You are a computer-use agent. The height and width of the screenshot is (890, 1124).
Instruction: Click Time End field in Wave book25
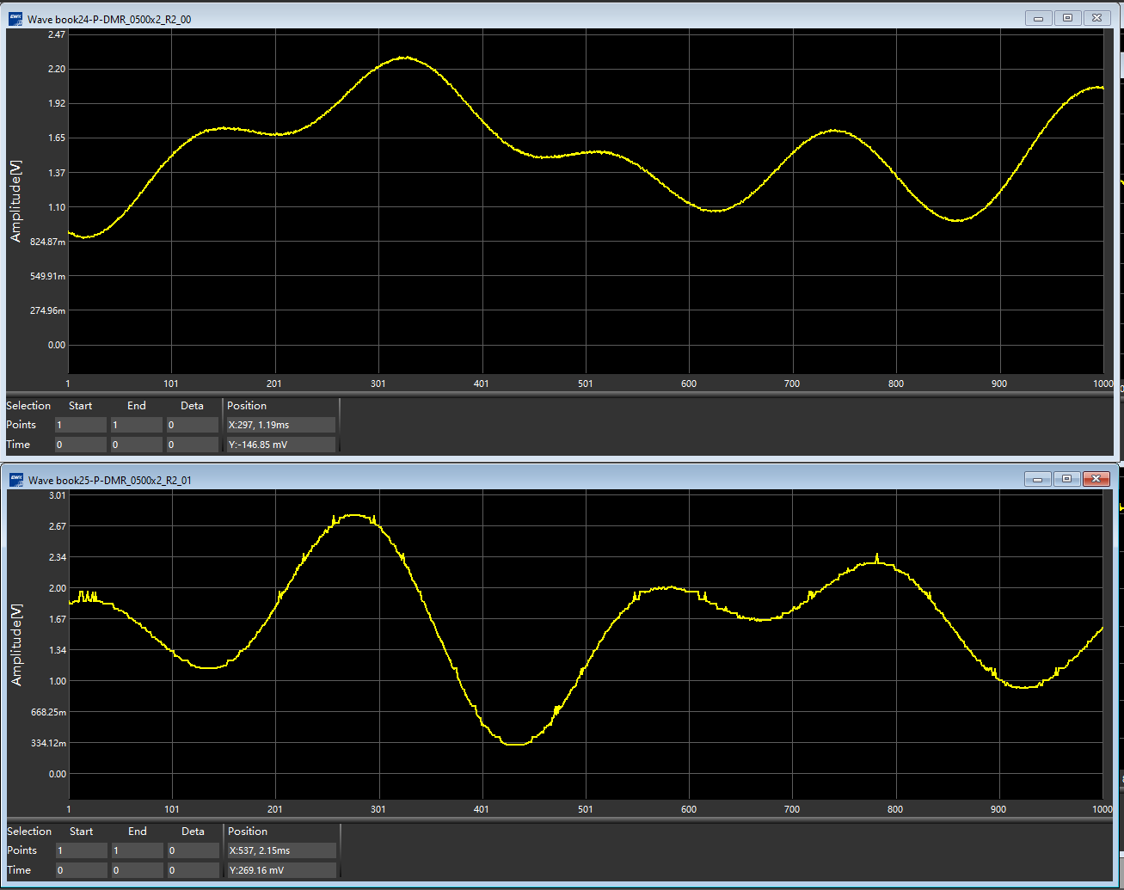[138, 870]
